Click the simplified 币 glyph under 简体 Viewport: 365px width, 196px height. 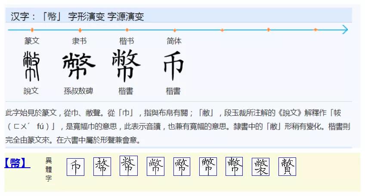coord(173,66)
